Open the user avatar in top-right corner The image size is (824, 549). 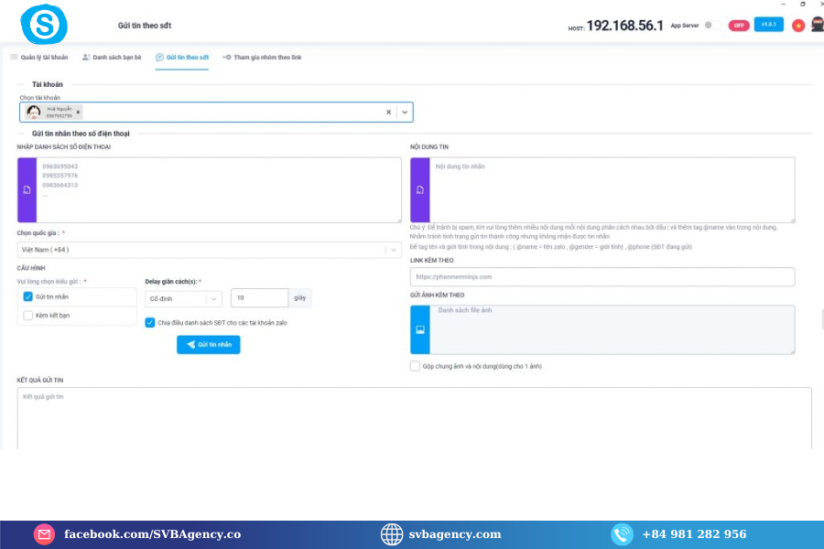(x=816, y=25)
